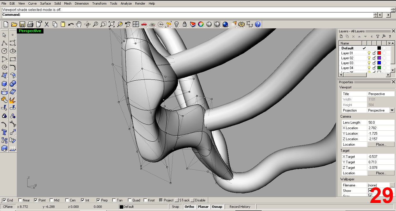
Task: Click Record History status button
Action: 240,207
